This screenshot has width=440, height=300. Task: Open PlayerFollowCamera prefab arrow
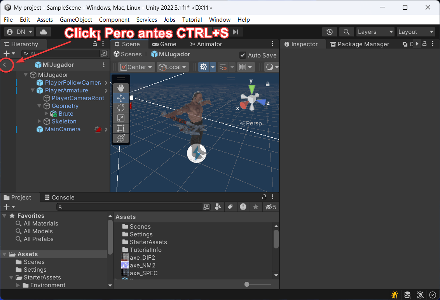click(106, 83)
